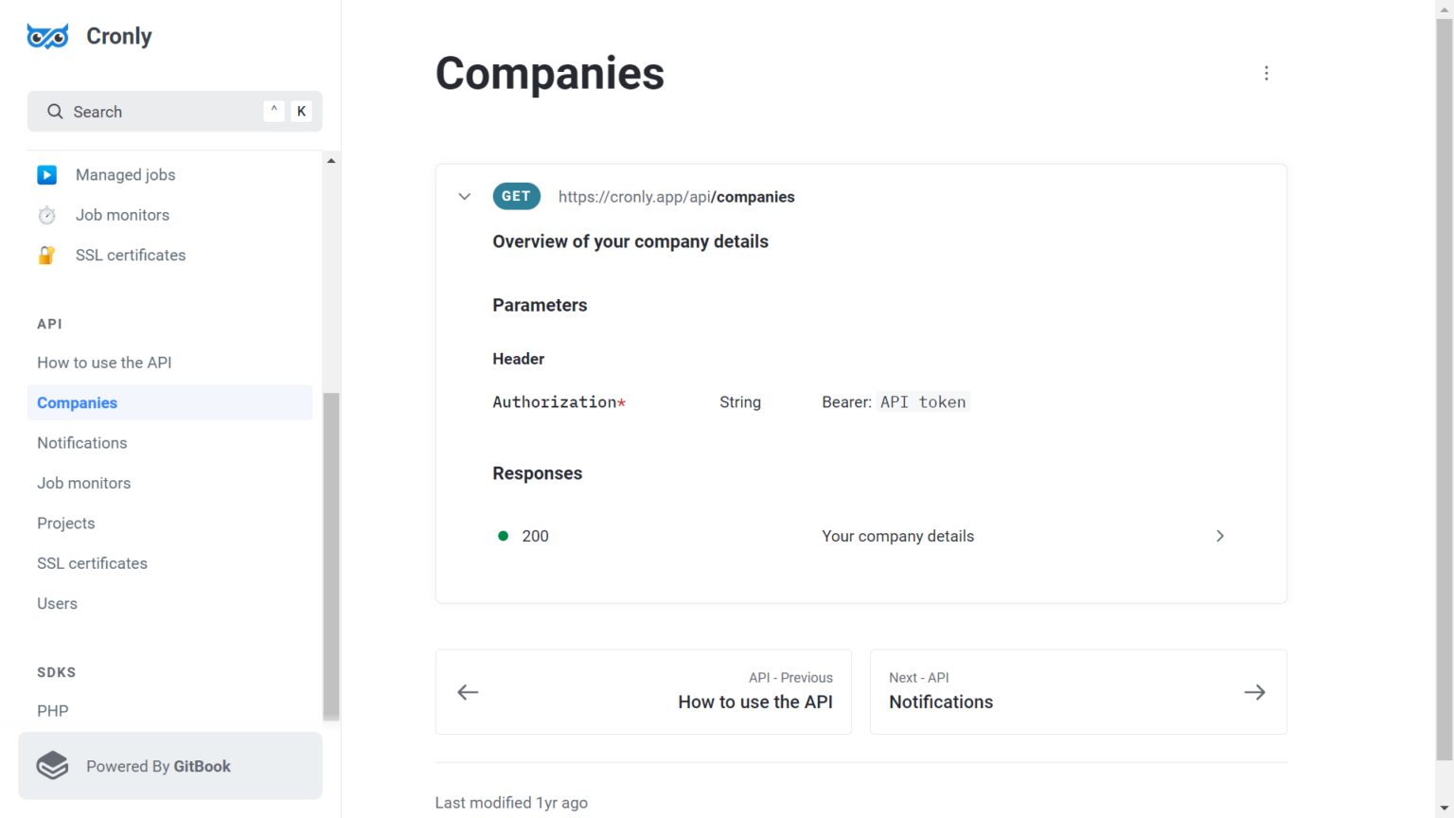Click the sidebar scroll-up arrow
This screenshot has width=1454, height=818.
[x=331, y=161]
